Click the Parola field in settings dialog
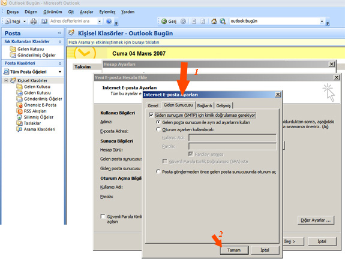Screen dimensions: 345x260 233,146
